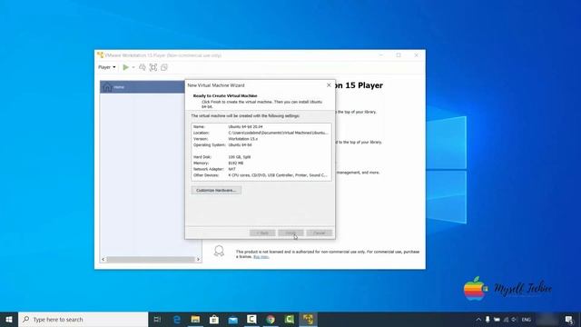Image resolution: width=581 pixels, height=327 pixels.
Task: Click the microphone tray icon
Action: 487,319
